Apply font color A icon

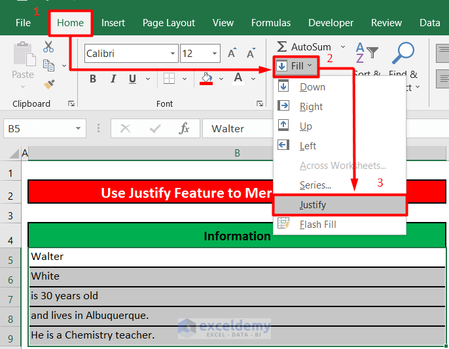[x=238, y=78]
